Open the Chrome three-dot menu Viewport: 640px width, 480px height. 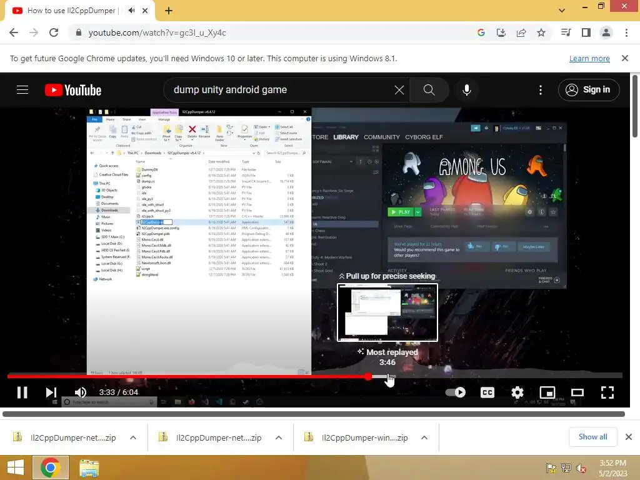(626, 32)
